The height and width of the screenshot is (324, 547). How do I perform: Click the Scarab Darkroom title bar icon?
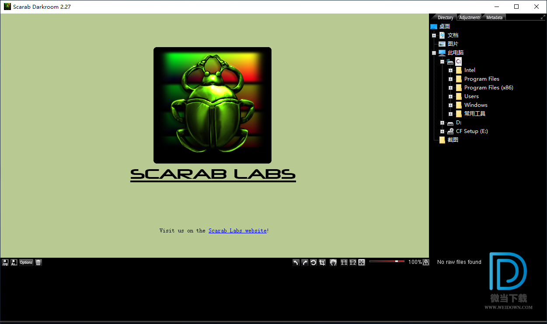pyautogui.click(x=7, y=7)
